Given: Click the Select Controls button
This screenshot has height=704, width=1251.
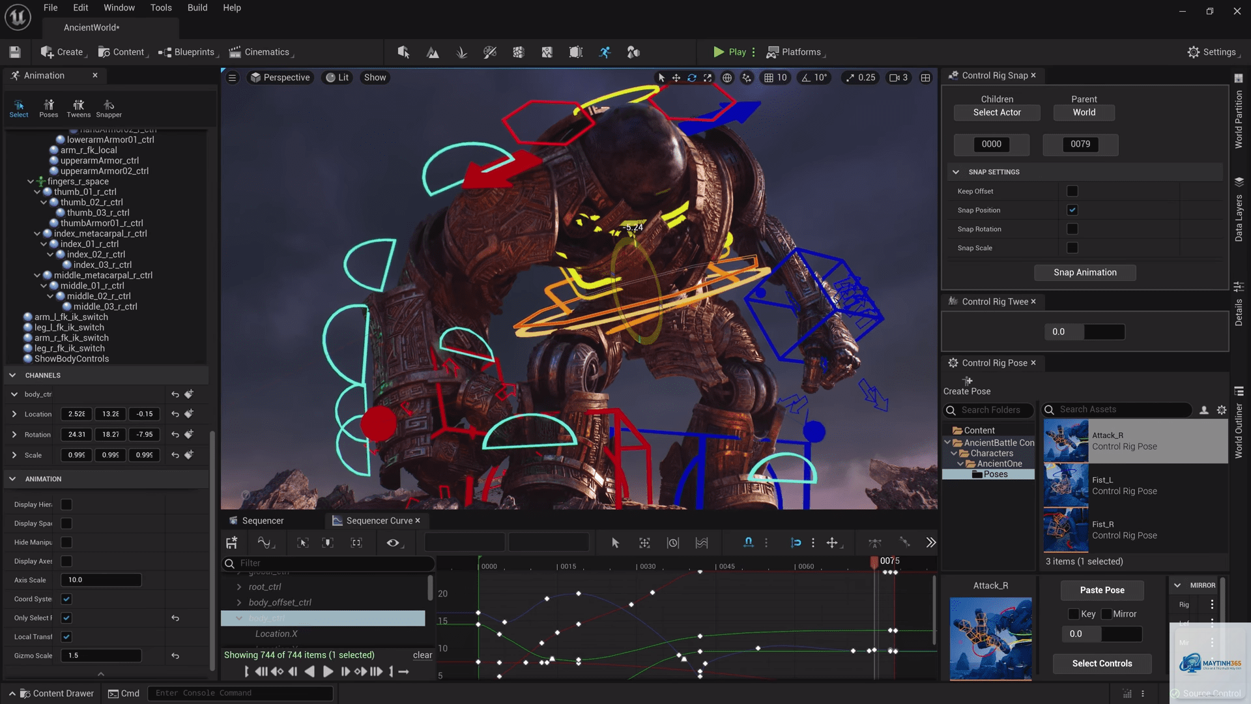Looking at the screenshot, I should tap(1102, 664).
